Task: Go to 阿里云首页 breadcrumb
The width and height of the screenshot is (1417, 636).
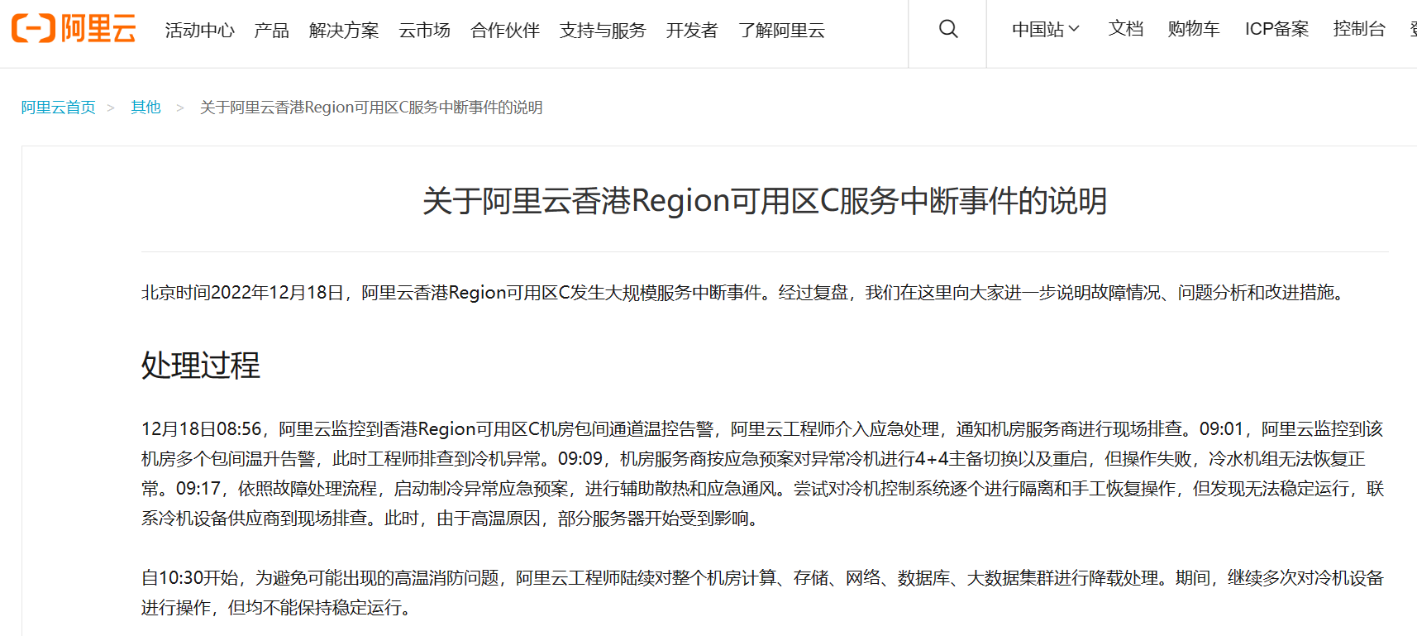Action: 59,108
